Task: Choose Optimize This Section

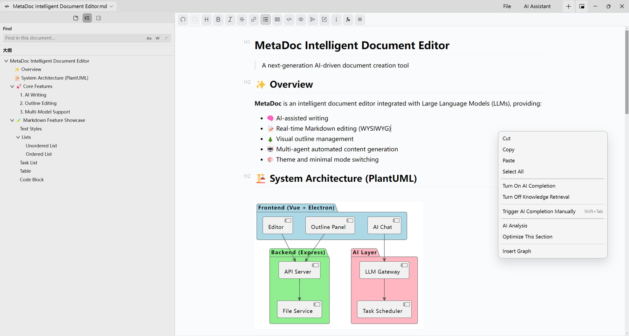Action: coord(552,237)
